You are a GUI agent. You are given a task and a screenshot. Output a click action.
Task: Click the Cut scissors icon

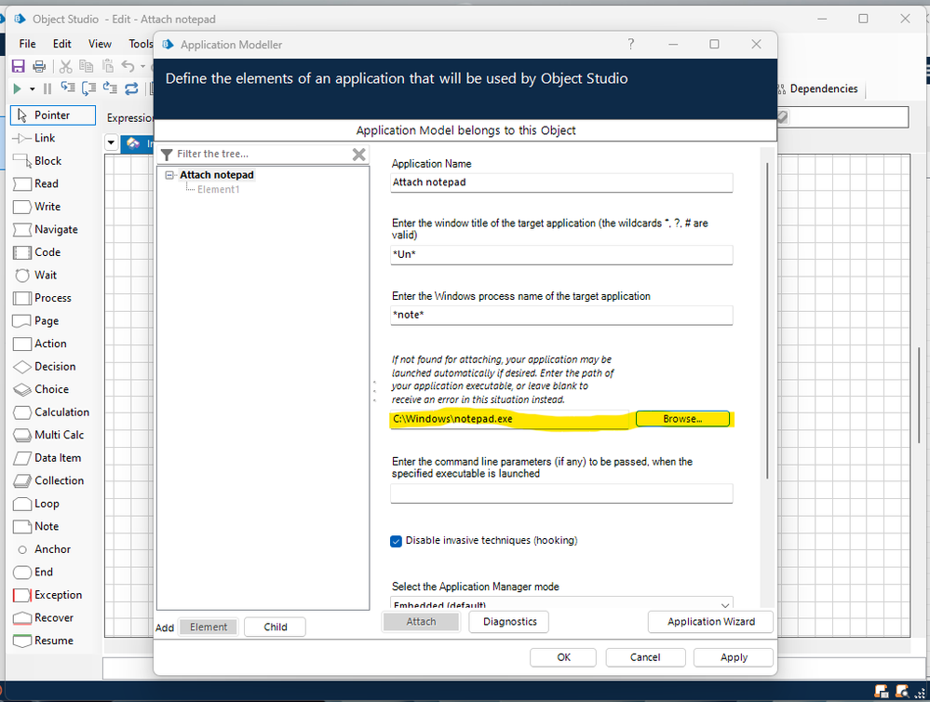(66, 66)
